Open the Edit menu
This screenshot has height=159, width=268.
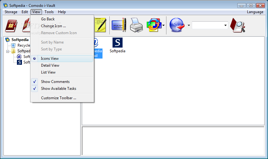25,12
